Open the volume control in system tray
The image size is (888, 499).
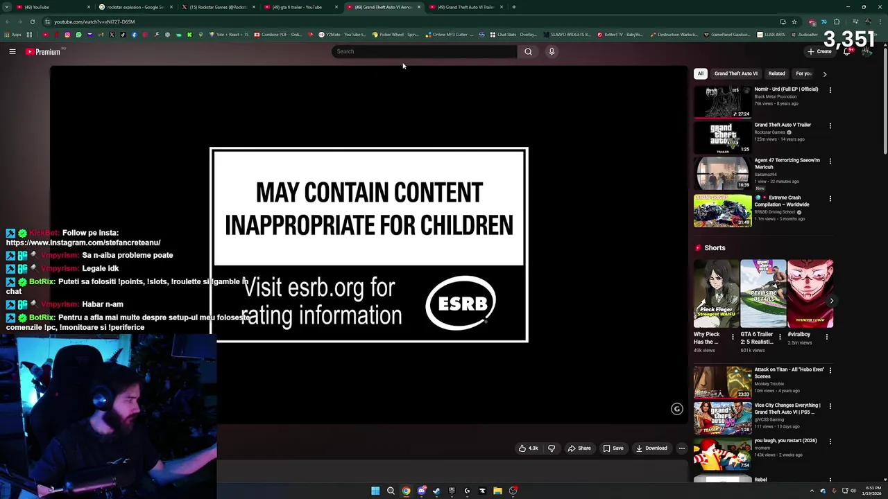click(x=853, y=491)
